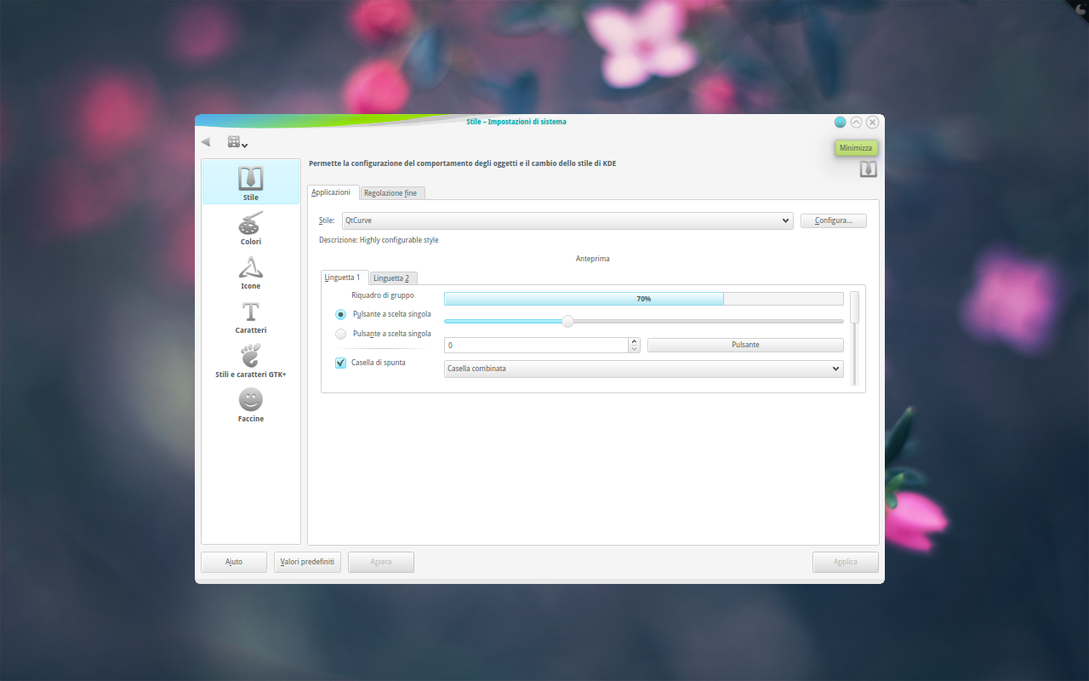
Task: Open the help icon at top right
Action: 867,169
